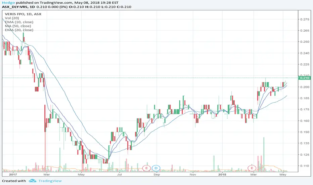Click the Nov label on the time axis
Screen dimensions: 313x185
(x=193, y=174)
